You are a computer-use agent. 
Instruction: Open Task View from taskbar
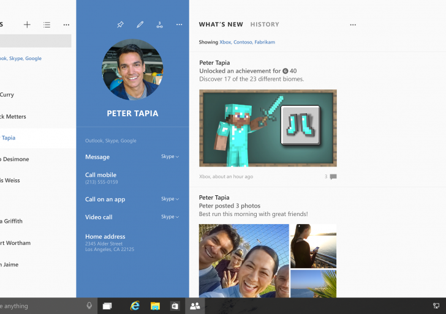coord(107,306)
